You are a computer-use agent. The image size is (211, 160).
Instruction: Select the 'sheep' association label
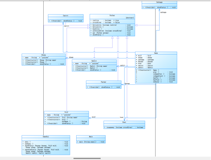coord(71,57)
